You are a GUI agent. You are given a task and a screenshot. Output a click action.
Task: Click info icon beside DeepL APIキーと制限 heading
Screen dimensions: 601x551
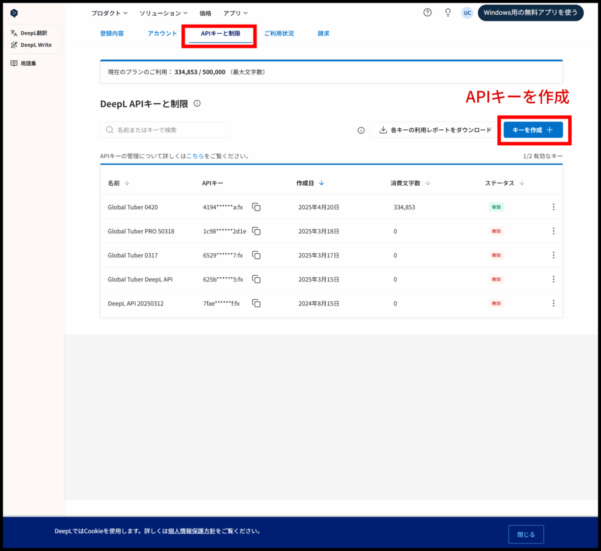(x=197, y=103)
